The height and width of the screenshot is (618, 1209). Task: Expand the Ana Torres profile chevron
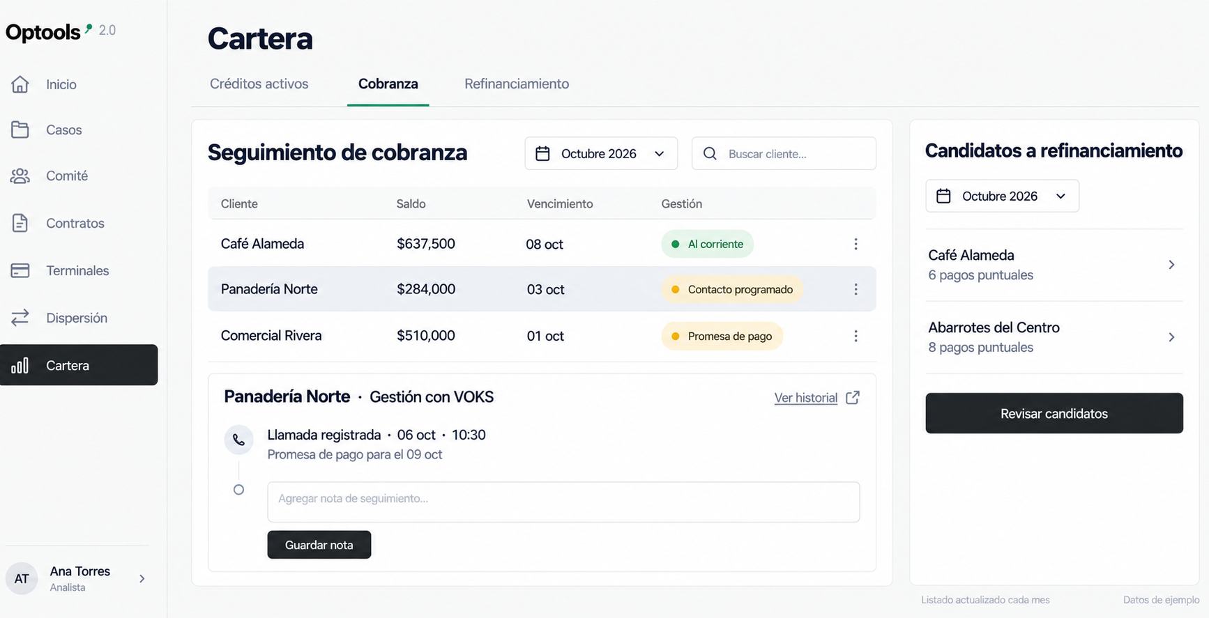(x=142, y=578)
